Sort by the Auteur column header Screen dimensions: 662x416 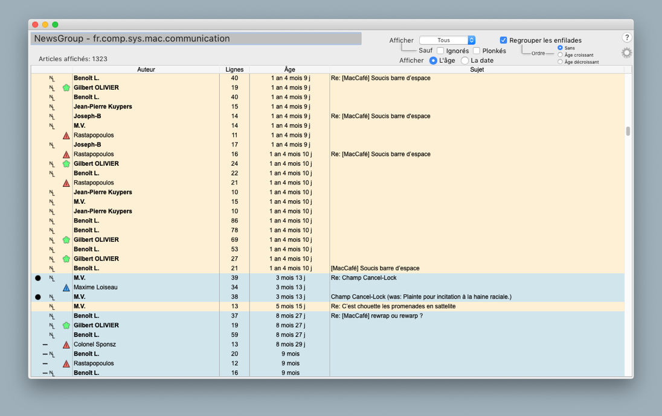click(x=146, y=69)
